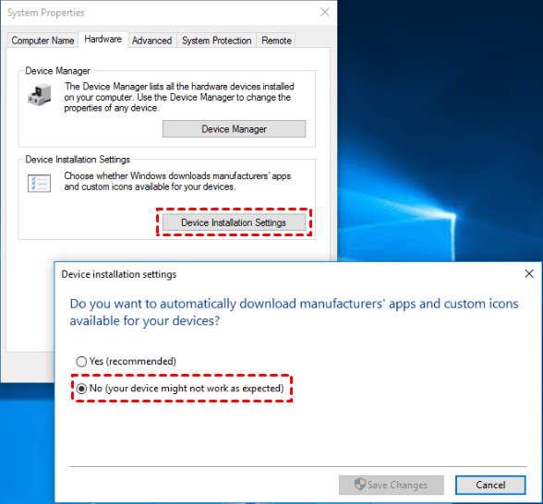Screen dimensions: 543x504
Task: Go to the System Protection tab
Action: point(216,41)
